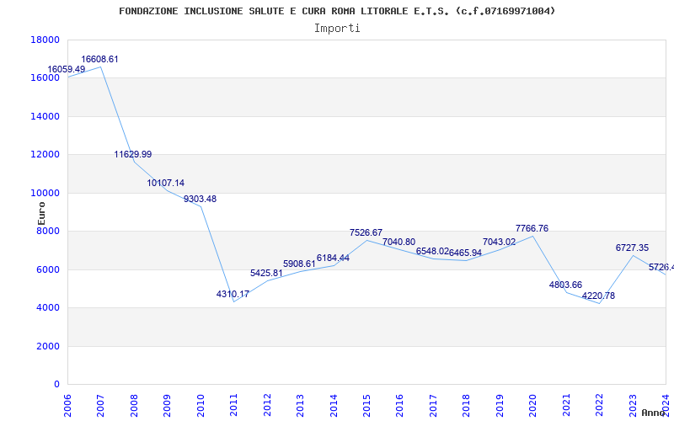674x421 pixels.
Task: Click y-axis value 10000
Action: [x=45, y=194]
